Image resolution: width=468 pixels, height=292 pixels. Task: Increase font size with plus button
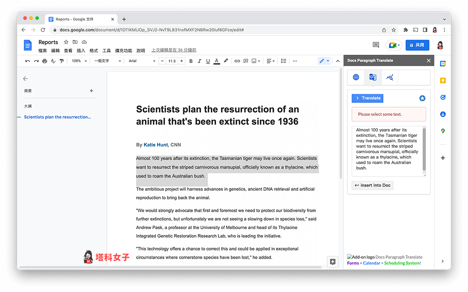pyautogui.click(x=181, y=61)
